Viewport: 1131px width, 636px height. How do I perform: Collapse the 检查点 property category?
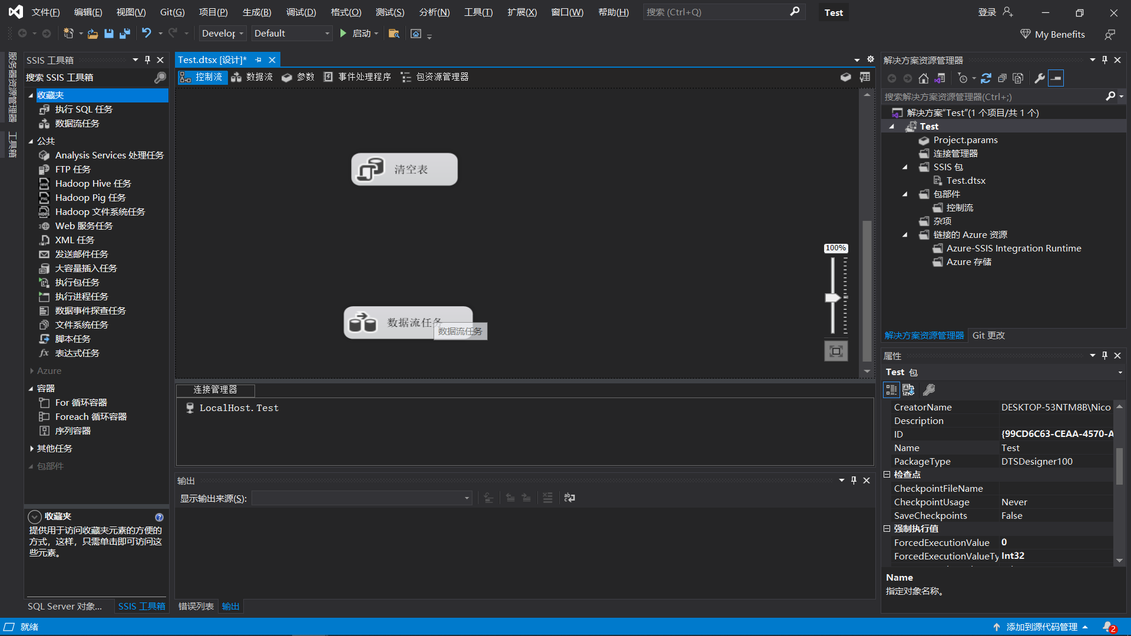point(887,475)
